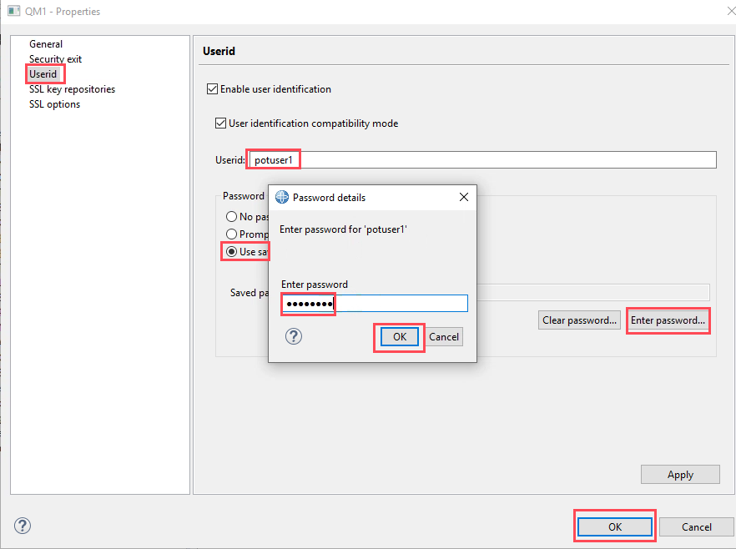Click OK in the QM1 Properties window
This screenshot has width=736, height=549.
coord(614,526)
